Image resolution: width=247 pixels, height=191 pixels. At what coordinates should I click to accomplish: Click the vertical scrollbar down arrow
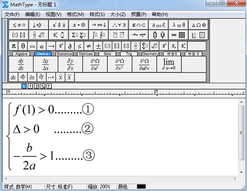pyautogui.click(x=242, y=172)
